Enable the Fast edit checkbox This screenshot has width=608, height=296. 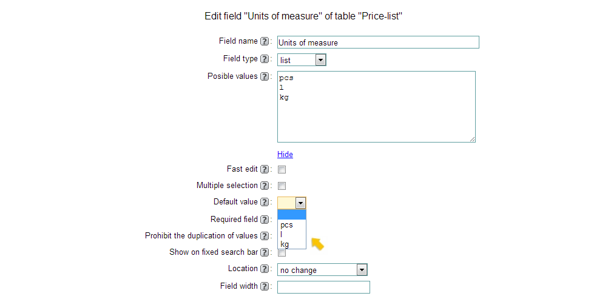282,170
